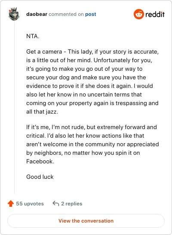This screenshot has height=235, width=172.
Task: Click the '55 upvotes' count label
Action: pyautogui.click(x=30, y=204)
